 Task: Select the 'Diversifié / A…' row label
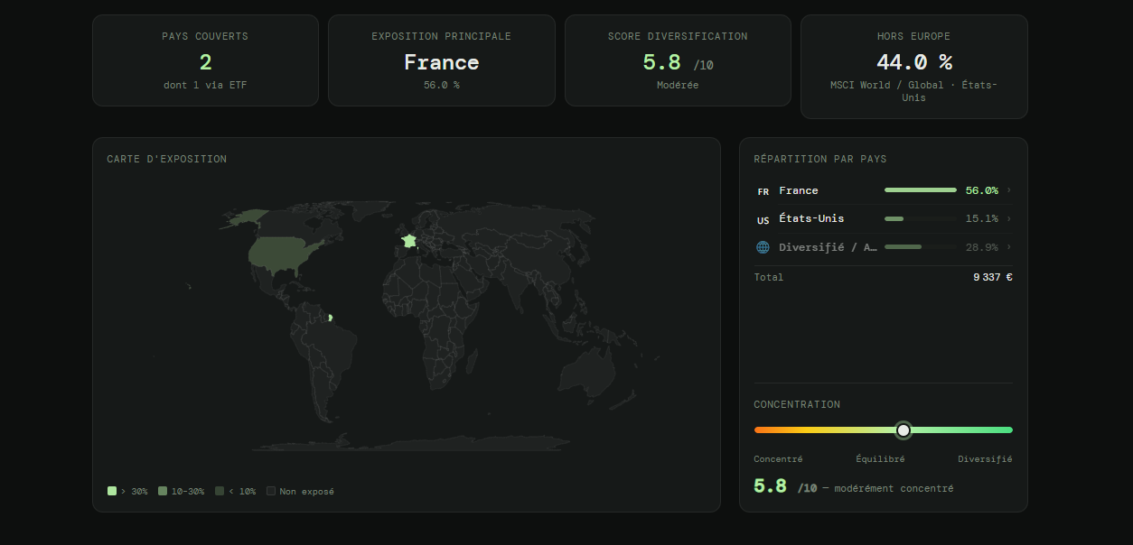tap(828, 247)
